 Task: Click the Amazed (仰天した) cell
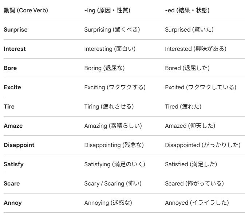190,126
